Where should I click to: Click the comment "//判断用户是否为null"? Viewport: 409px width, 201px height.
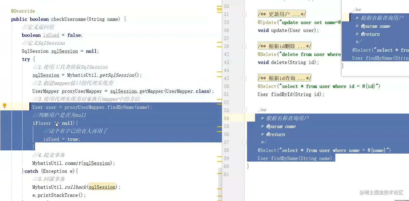pos(59,115)
